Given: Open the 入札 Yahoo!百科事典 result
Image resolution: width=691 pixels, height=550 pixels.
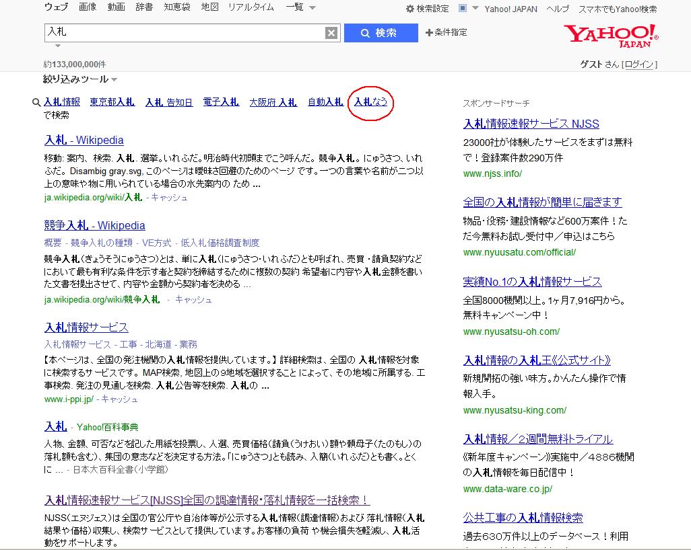Looking at the screenshot, I should coord(55,427).
